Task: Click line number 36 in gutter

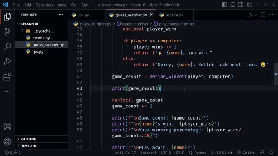Action: tap(79, 47)
